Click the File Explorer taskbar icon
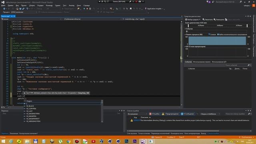256x144 pixels. tap(27, 141)
